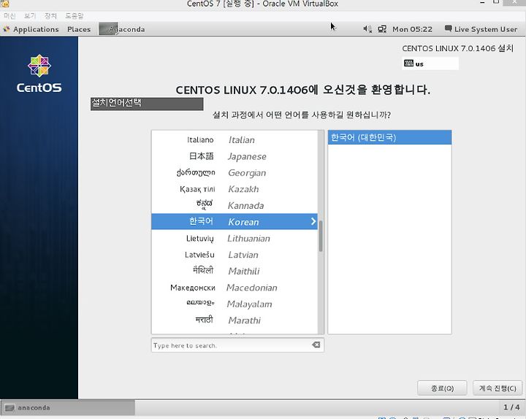Screen dimensions: 526x419
Task: Clear the language search field icon
Action: [316, 345]
